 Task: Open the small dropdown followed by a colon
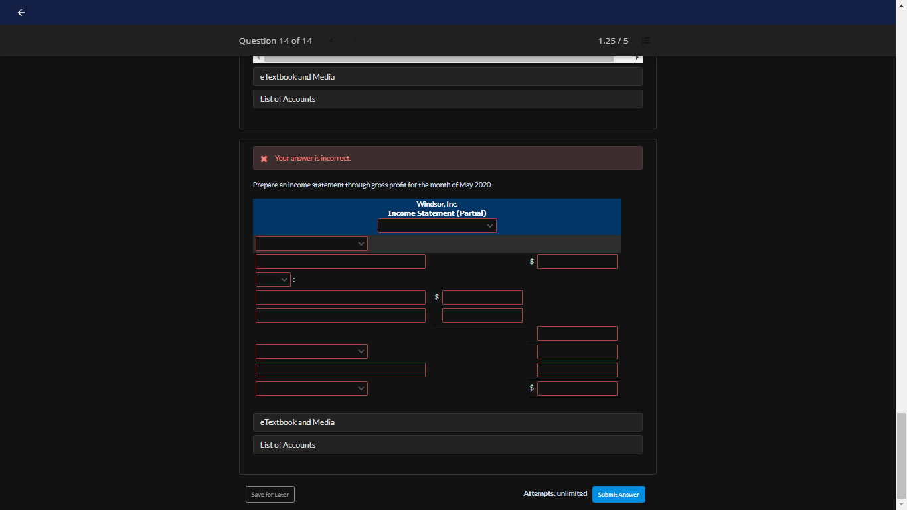(273, 280)
